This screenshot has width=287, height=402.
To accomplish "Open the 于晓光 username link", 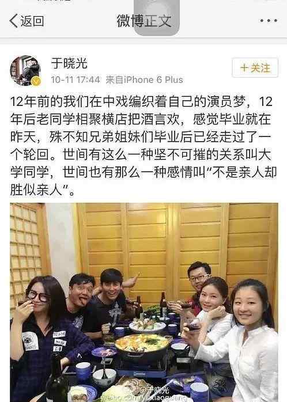I will pyautogui.click(x=69, y=63).
